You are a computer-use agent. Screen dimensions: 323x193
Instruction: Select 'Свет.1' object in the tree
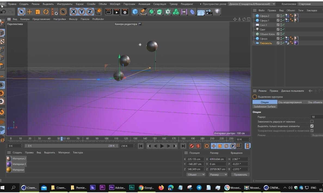(x=263, y=25)
